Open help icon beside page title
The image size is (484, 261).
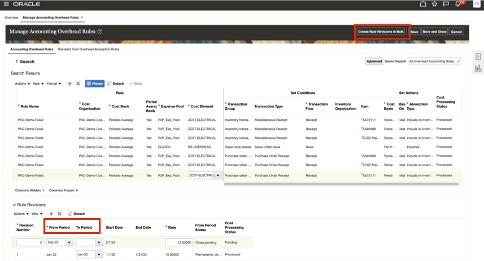100,32
